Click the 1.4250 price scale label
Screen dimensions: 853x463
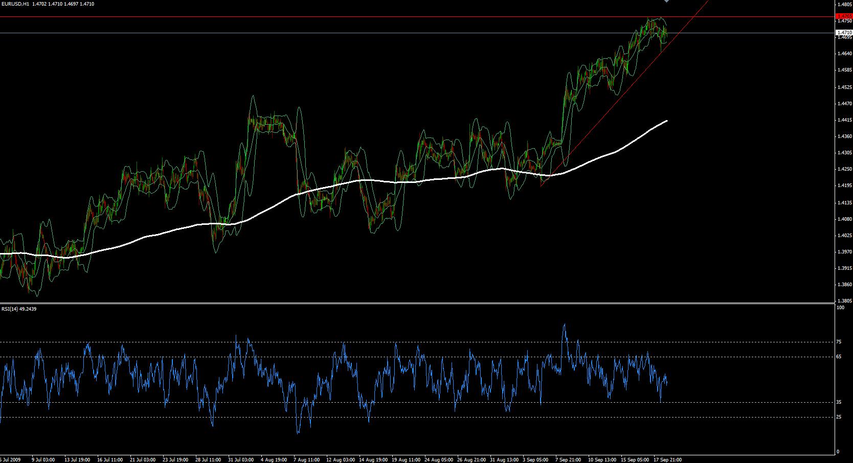(x=844, y=169)
